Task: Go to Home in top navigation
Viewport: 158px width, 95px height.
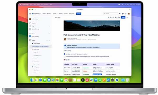Action: [44, 14]
